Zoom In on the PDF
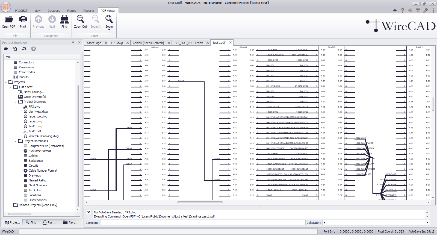The image size is (437, 235). click(x=96, y=22)
